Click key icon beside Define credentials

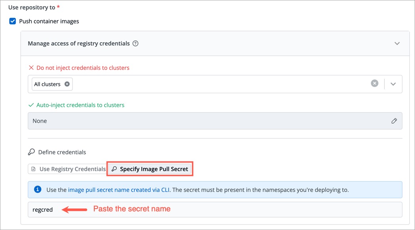tap(32, 152)
